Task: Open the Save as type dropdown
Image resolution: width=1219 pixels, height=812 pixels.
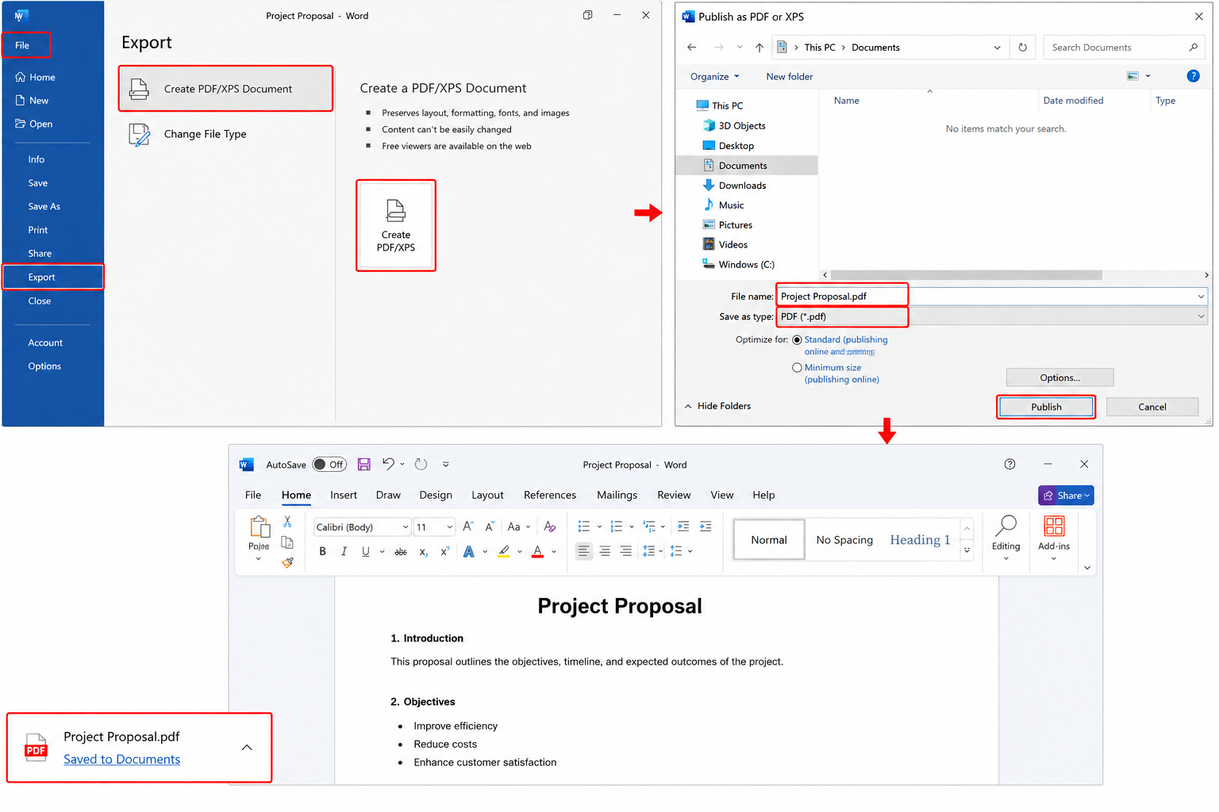Action: coord(1201,316)
